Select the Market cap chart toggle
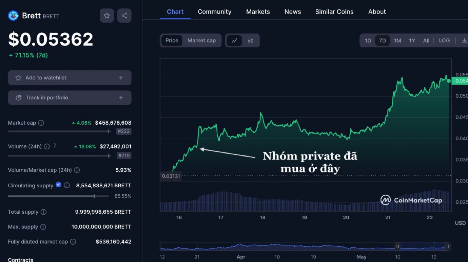Viewport: 468px width, 262px height. point(201,41)
